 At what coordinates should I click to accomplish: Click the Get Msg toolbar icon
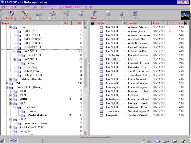11,15
